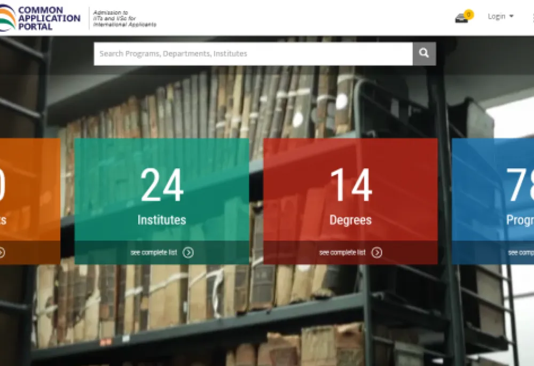See complete list on Programs card

pyautogui.click(x=521, y=253)
